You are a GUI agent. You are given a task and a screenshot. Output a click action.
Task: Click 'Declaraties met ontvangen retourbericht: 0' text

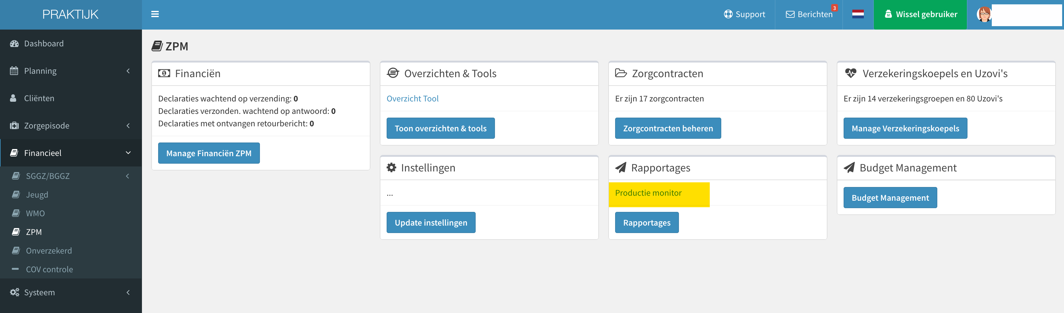[236, 123]
